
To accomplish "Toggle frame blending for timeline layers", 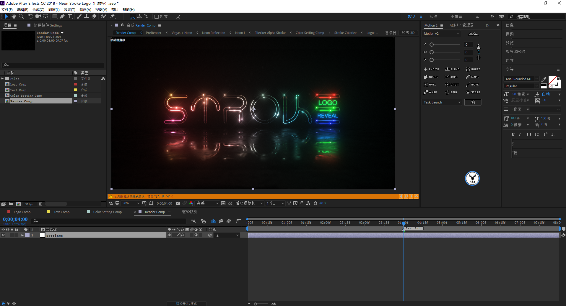I will pyautogui.click(x=221, y=221).
